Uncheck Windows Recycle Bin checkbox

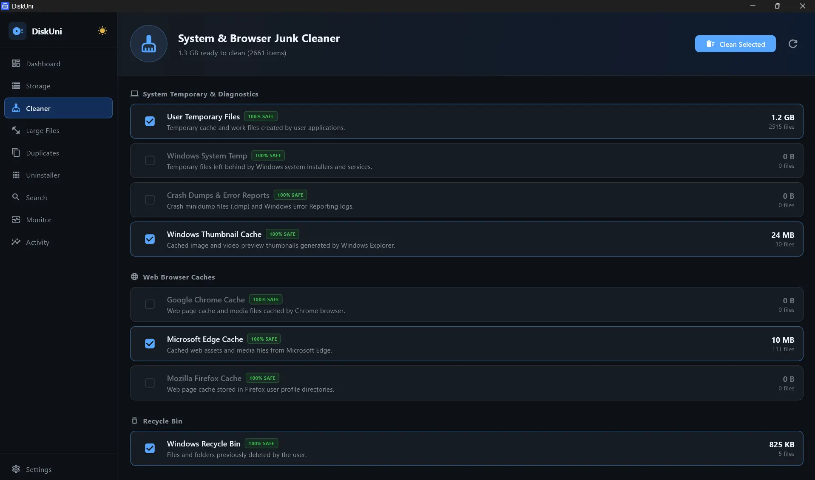point(150,448)
